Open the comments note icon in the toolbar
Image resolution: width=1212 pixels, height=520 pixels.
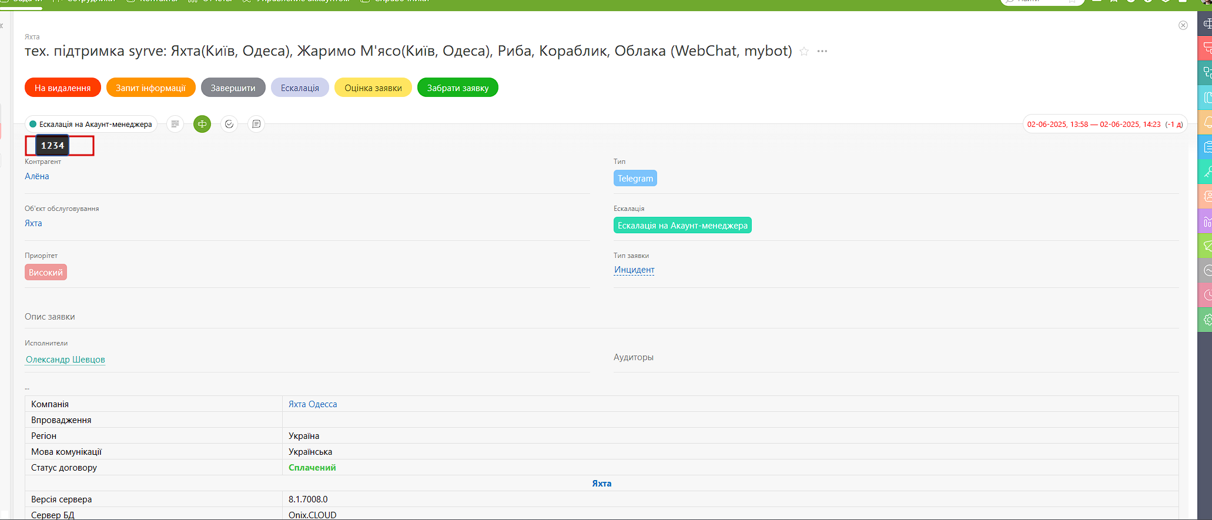256,124
